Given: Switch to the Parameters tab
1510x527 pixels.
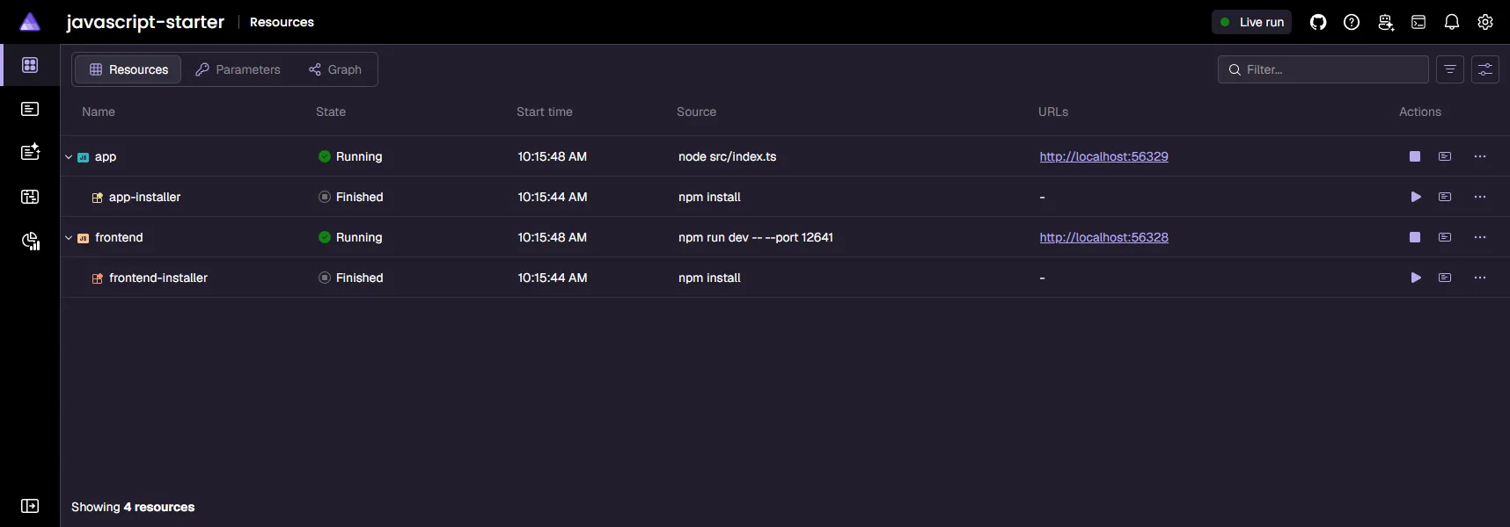Looking at the screenshot, I should coord(238,69).
